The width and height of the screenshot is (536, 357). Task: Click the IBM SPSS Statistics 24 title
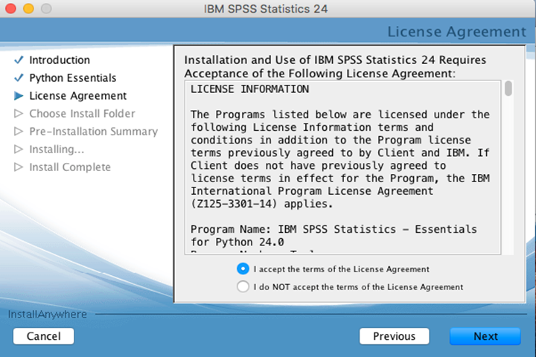click(x=266, y=9)
